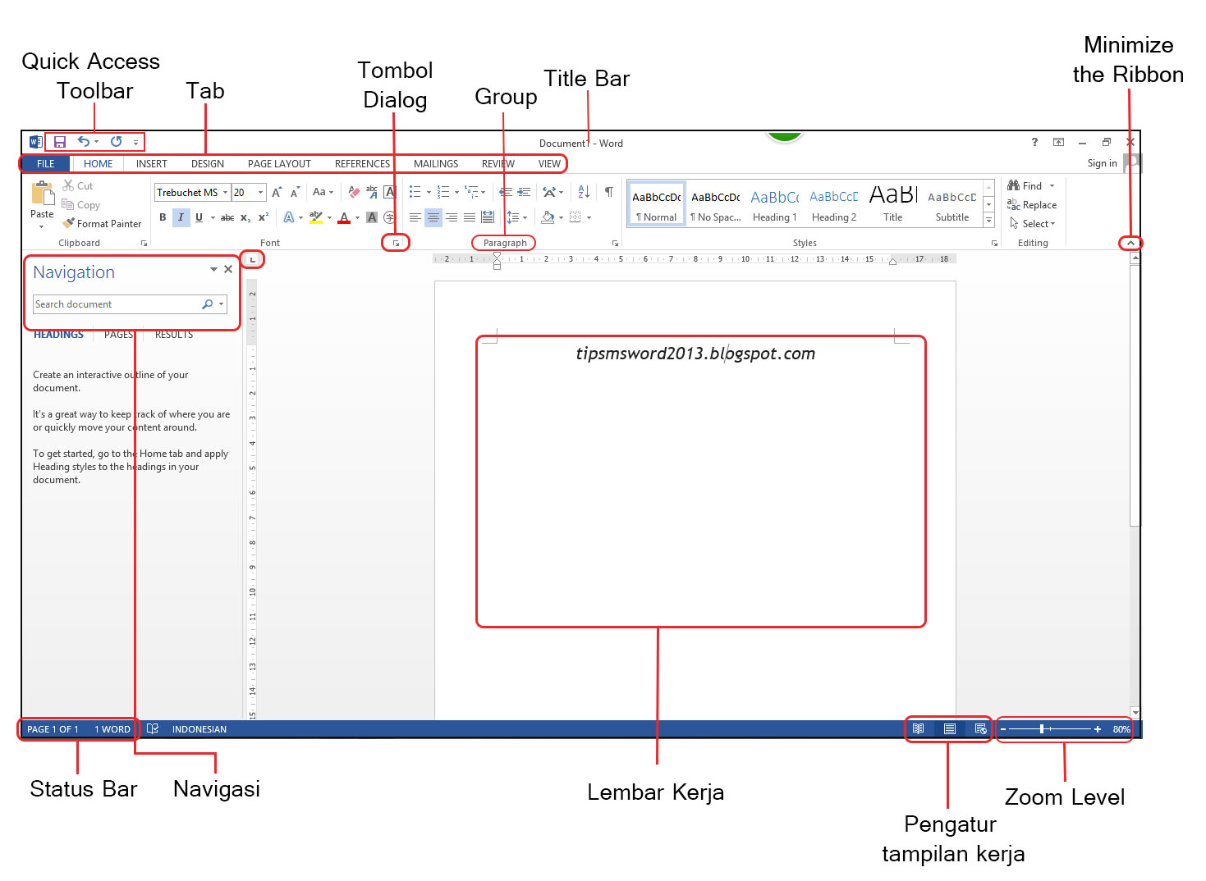
Task: Apply the Heading 1 style
Action: coord(775,205)
